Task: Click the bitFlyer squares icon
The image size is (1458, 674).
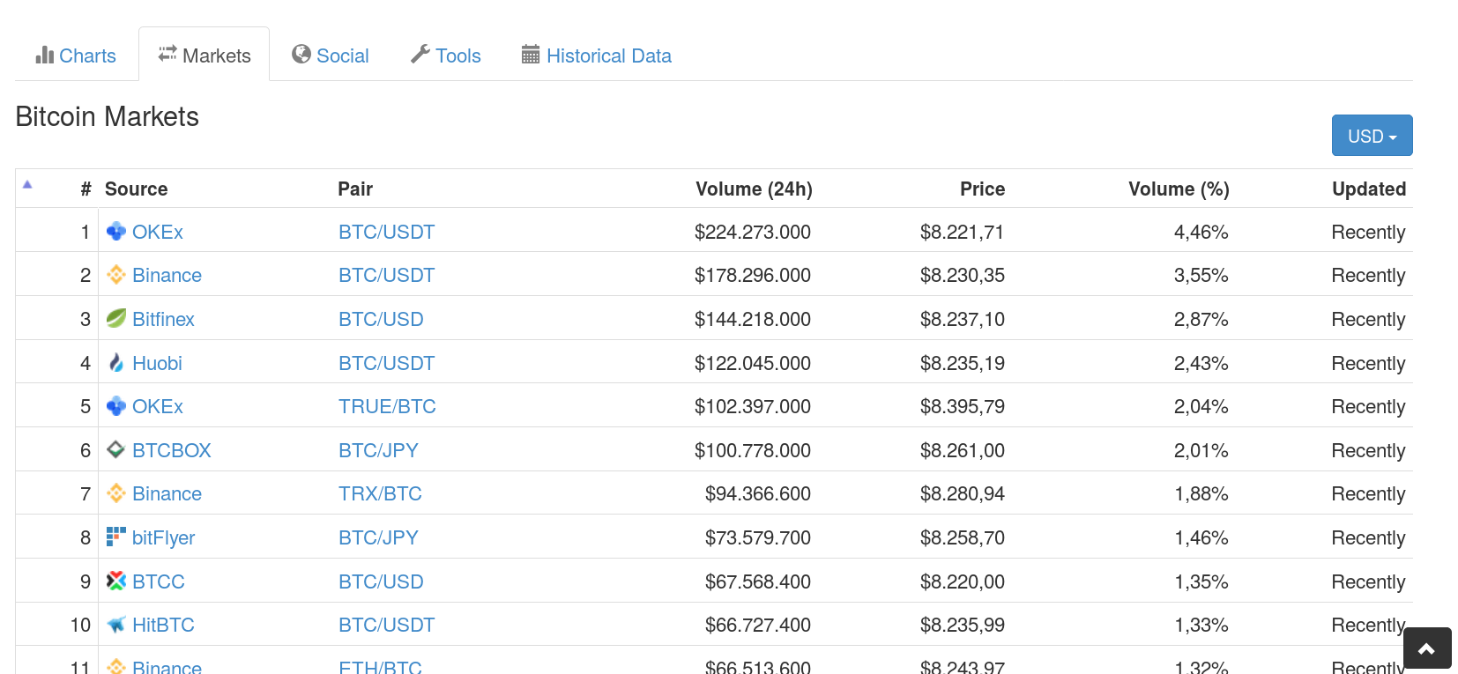Action: (116, 537)
